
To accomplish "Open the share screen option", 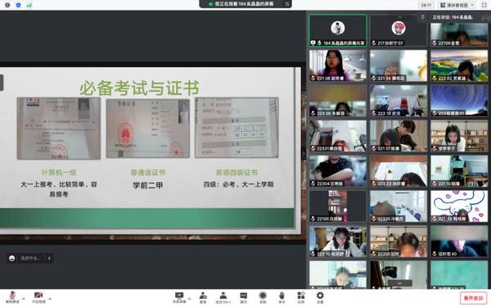I will (179, 297).
